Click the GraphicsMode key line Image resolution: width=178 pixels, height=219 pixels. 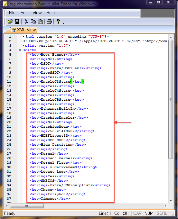[x=55, y=127]
